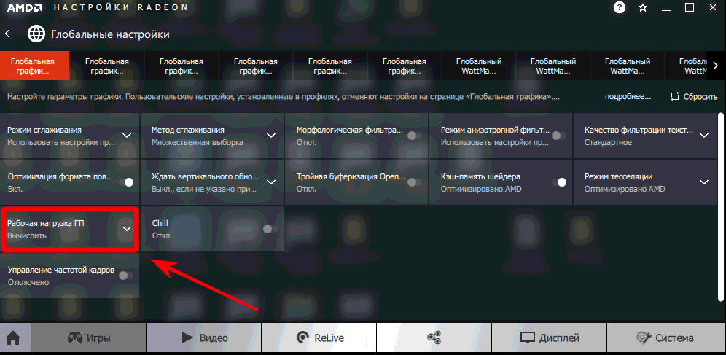The image size is (726, 355).
Task: Go back using the left arrow
Action: tap(8, 34)
